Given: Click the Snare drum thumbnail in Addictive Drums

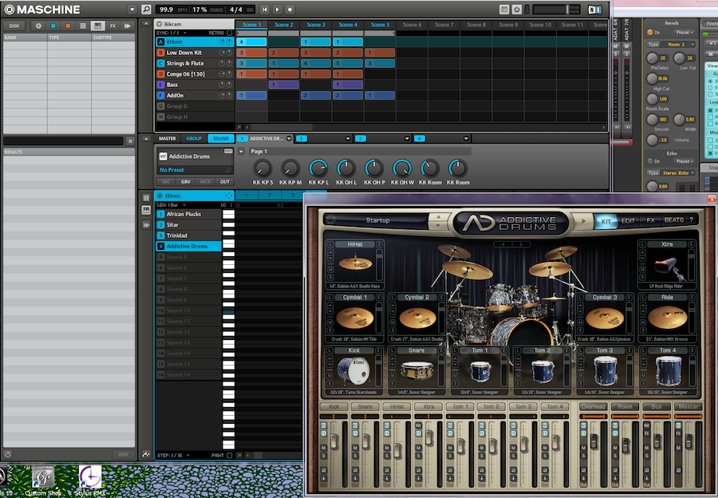Looking at the screenshot, I should click(416, 370).
